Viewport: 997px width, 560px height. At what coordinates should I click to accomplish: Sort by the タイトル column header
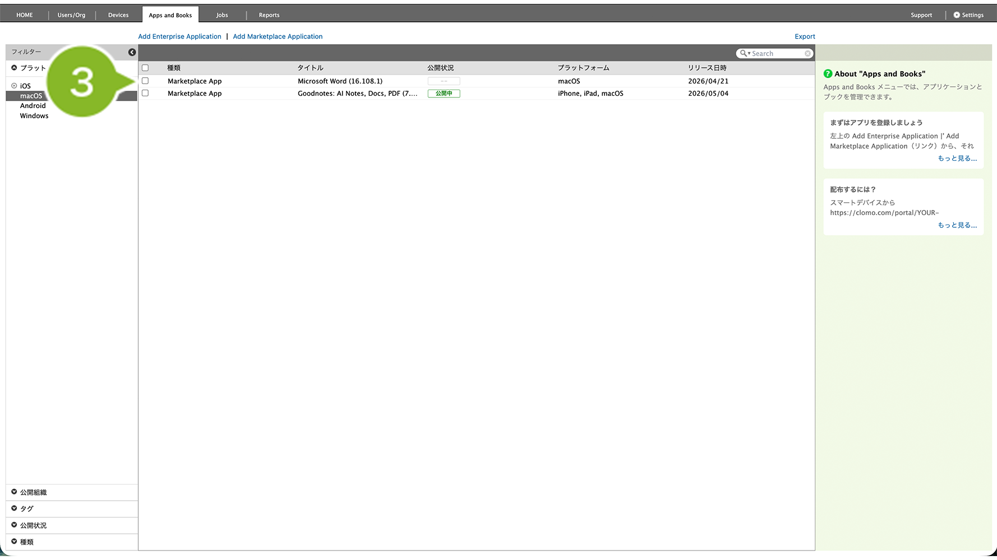310,68
